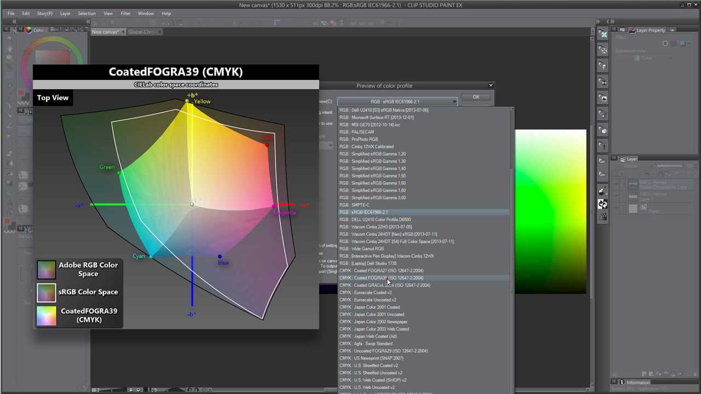The height and width of the screenshot is (394, 701).
Task: Open the Help menu
Action: coord(166,13)
